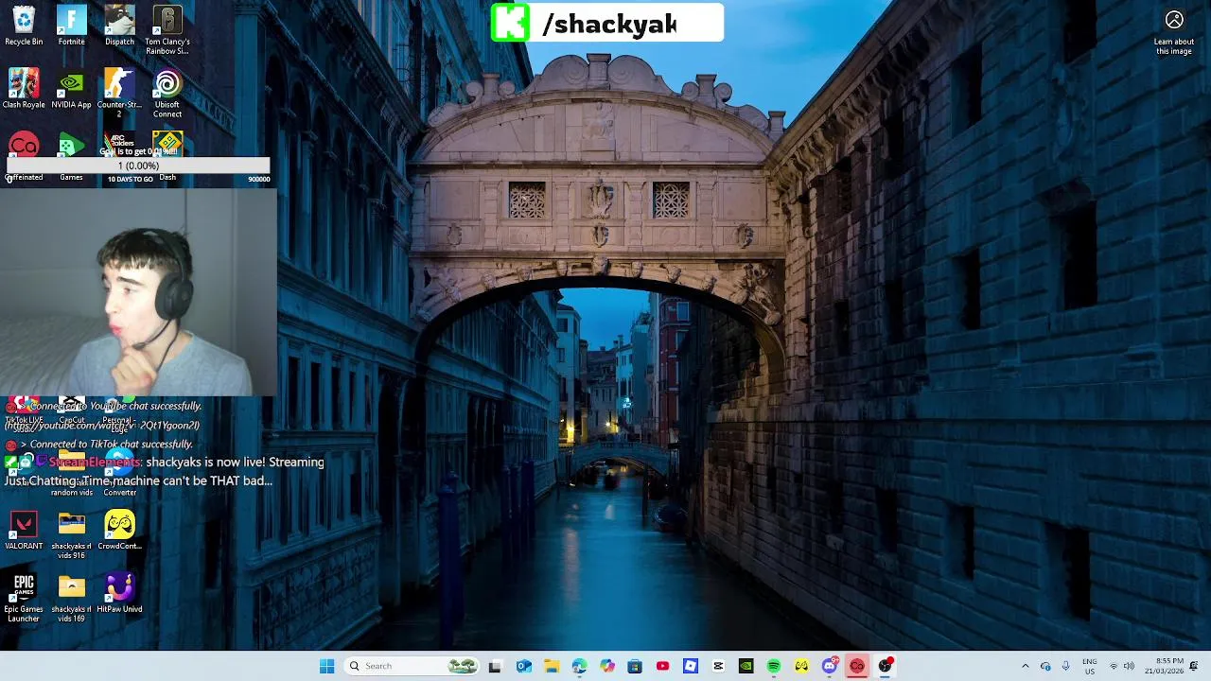Viewport: 1211px width, 681px height.
Task: Open the Clash Royale desktop shortcut
Action: click(24, 90)
